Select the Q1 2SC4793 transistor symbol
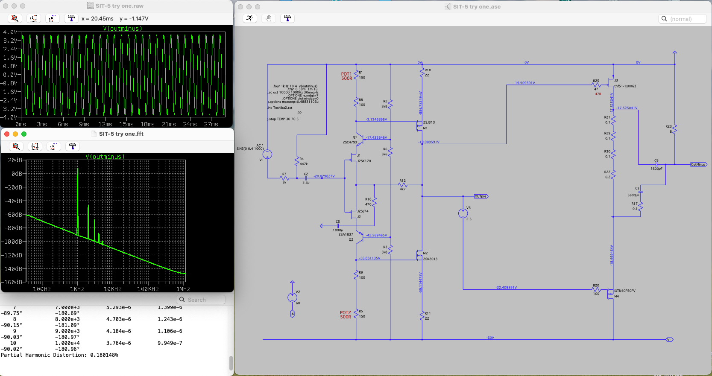The height and width of the screenshot is (376, 712). [x=360, y=140]
